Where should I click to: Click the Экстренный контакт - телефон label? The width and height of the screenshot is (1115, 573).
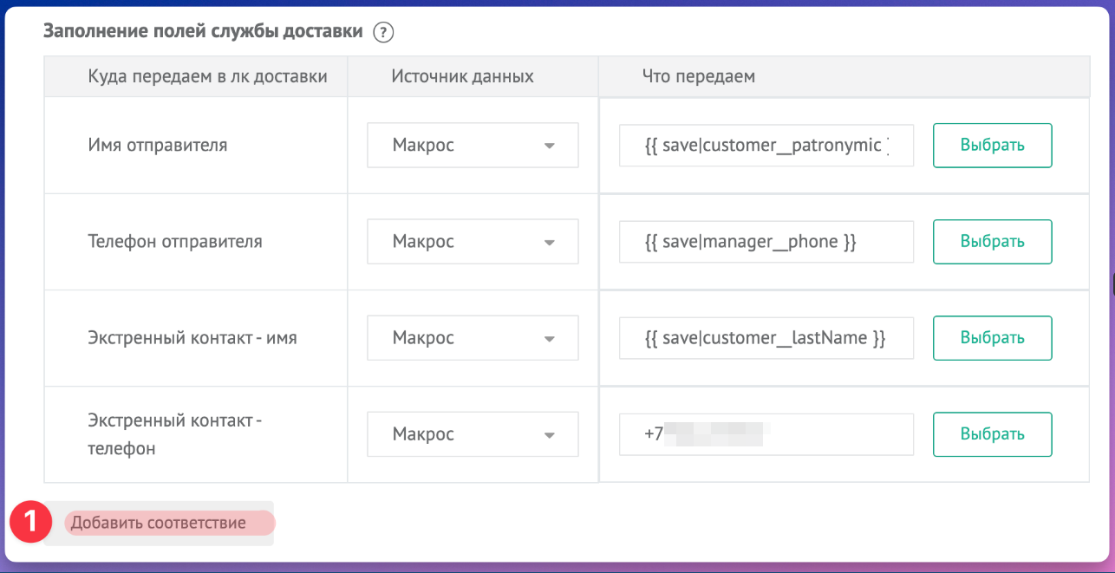[175, 434]
